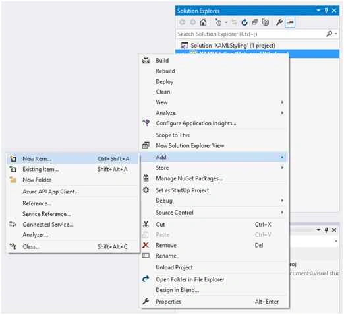Image resolution: width=344 pixels, height=315 pixels.
Task: Click the Home icon in Solution Explorer toolbar
Action: (203, 22)
